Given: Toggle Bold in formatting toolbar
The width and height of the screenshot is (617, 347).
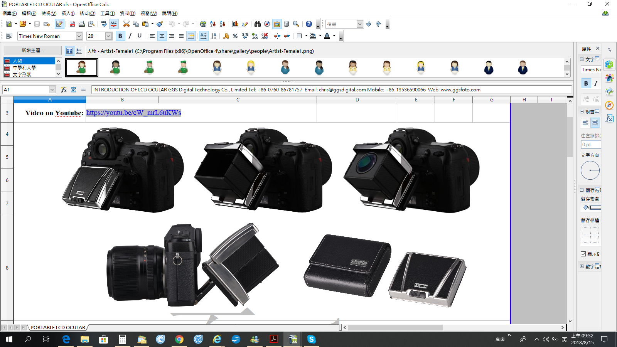Looking at the screenshot, I should (x=120, y=36).
